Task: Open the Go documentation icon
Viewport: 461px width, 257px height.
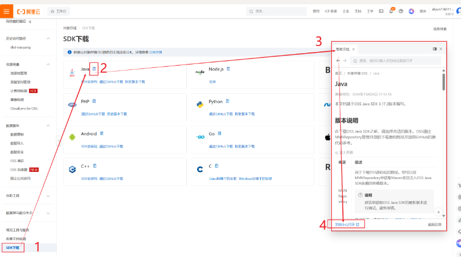Action: [219, 133]
